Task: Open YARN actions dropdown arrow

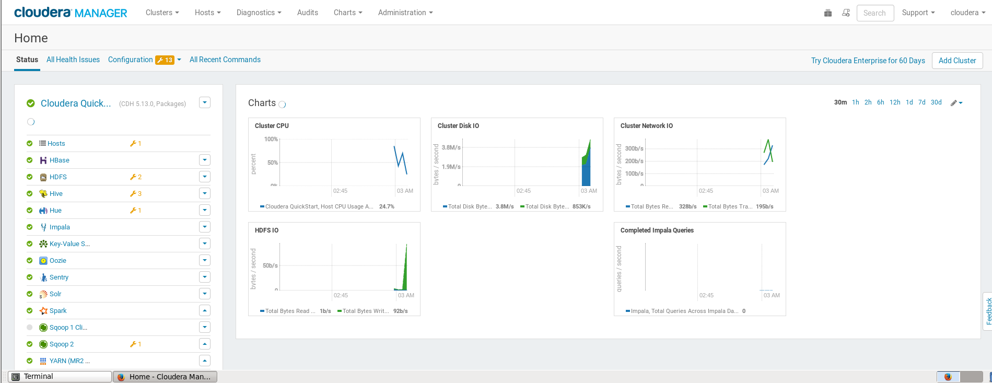Action: point(205,361)
